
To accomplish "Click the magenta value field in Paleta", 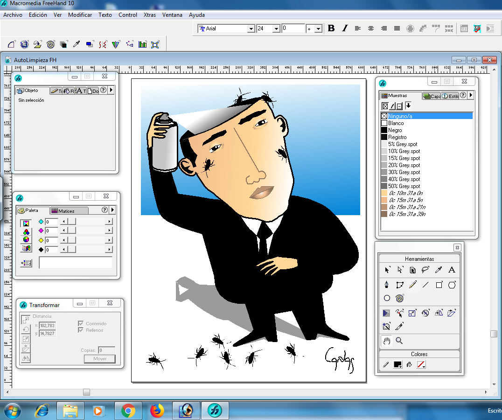I will pos(51,231).
